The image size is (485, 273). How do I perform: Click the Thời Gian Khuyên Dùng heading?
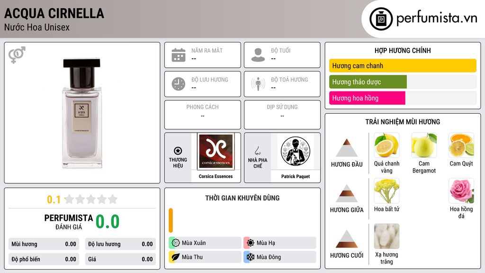(242, 198)
